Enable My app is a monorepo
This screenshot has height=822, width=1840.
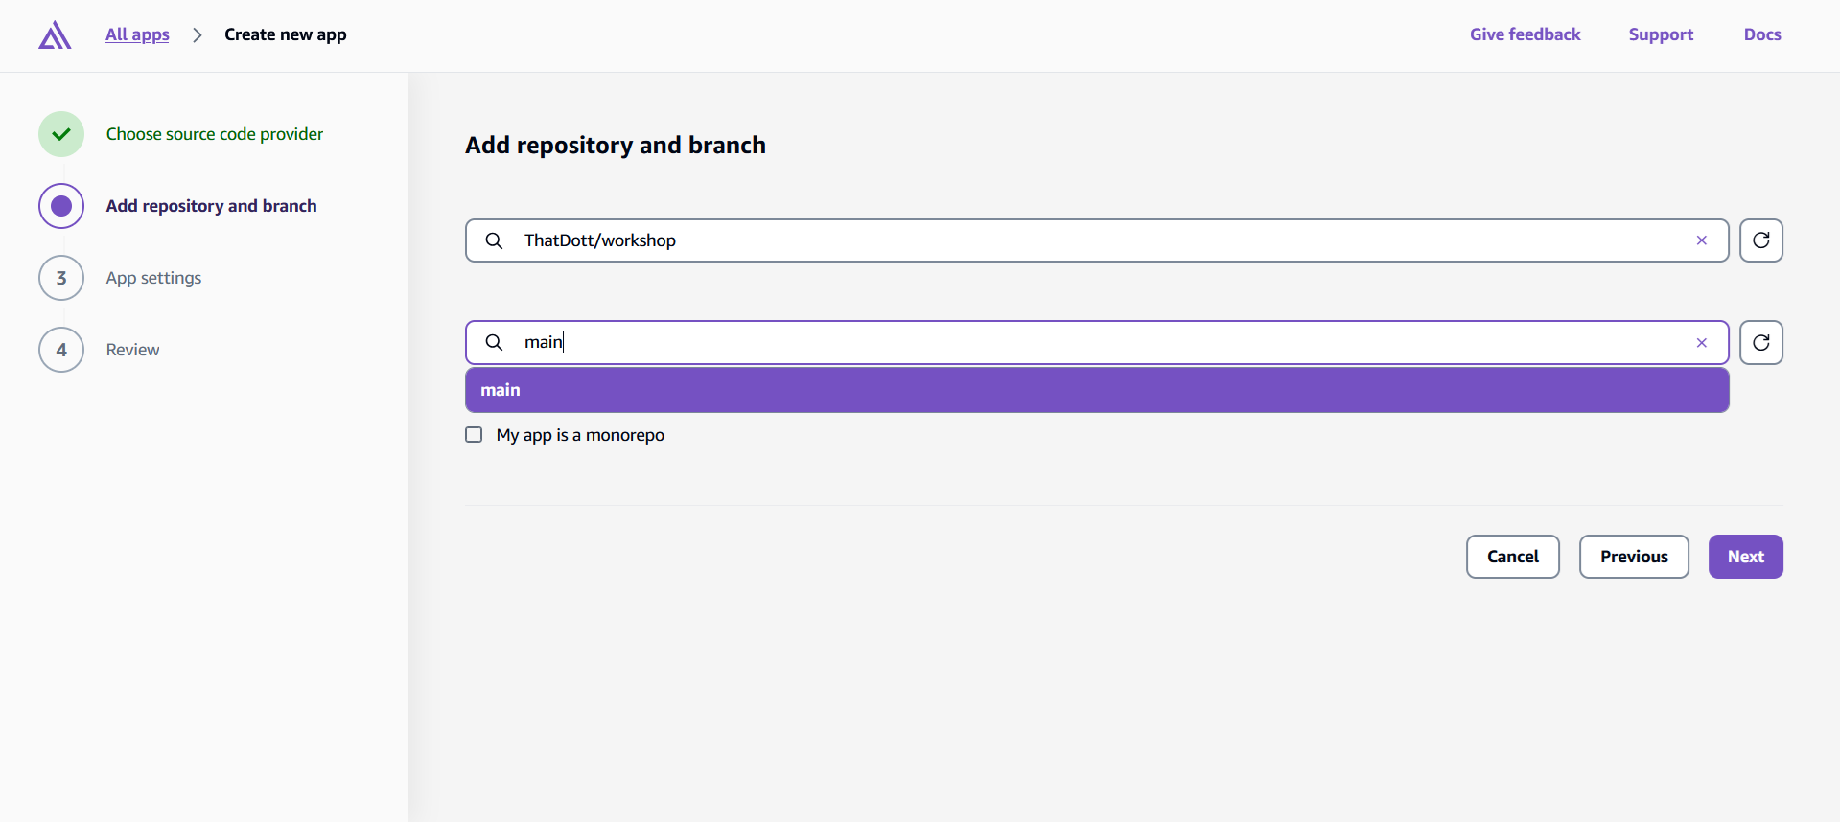coord(474,435)
